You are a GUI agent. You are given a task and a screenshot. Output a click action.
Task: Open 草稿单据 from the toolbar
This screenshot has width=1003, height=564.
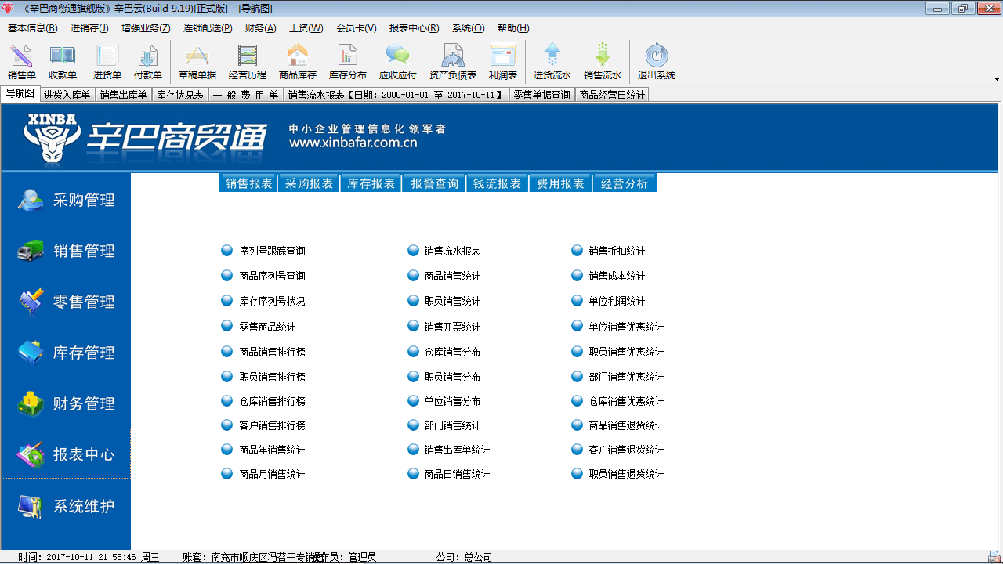tap(197, 63)
